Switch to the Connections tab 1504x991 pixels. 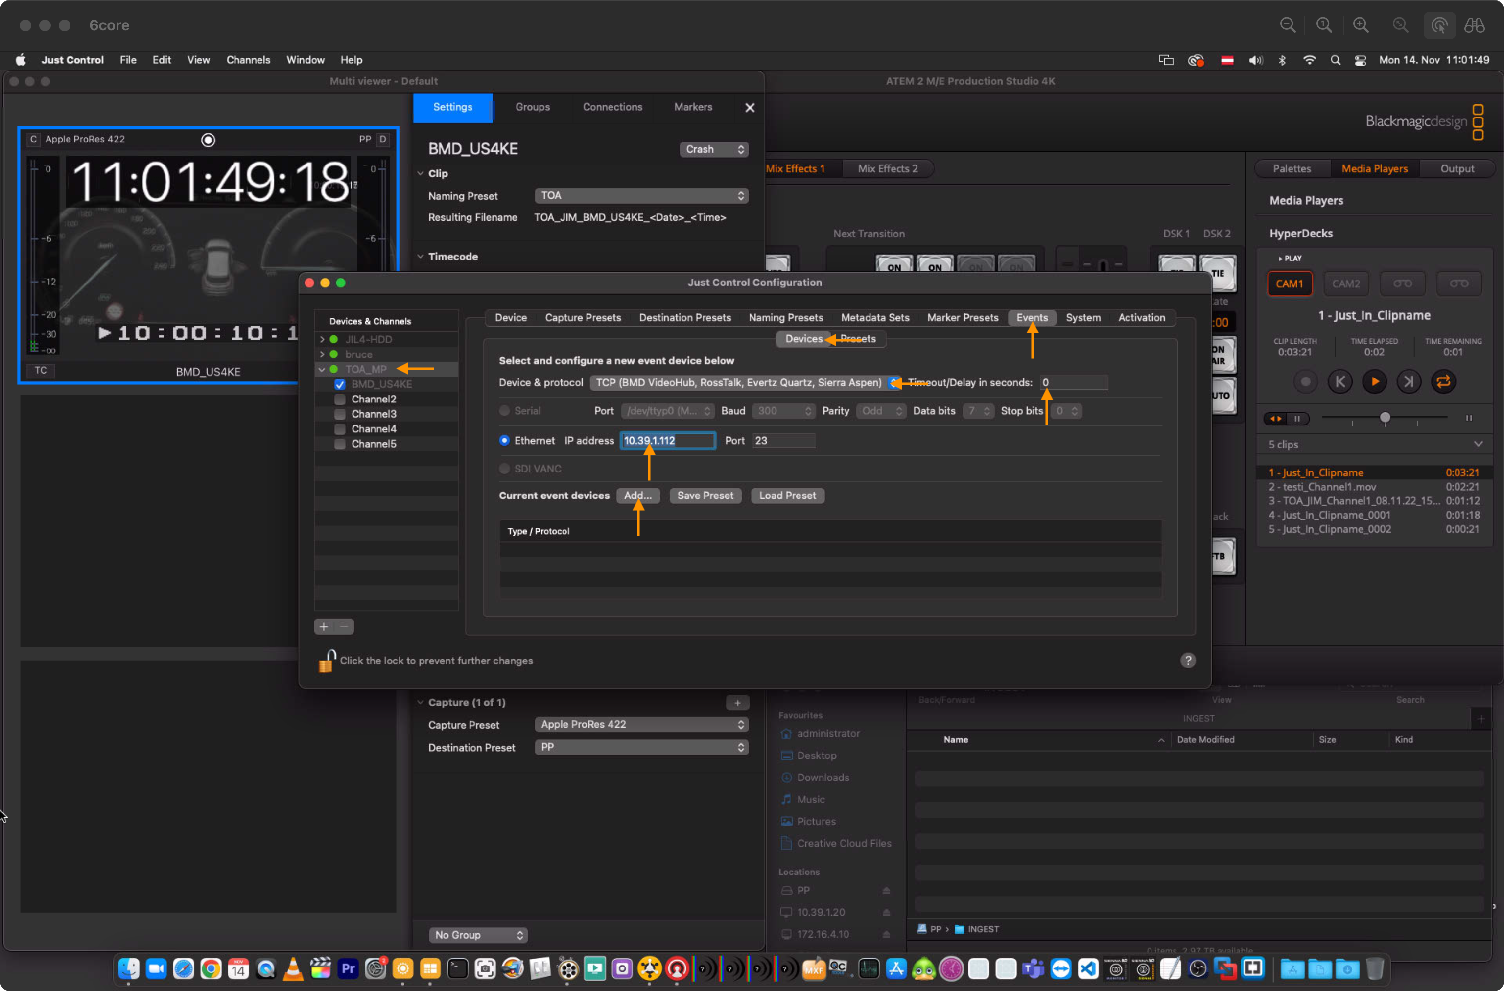click(x=611, y=107)
